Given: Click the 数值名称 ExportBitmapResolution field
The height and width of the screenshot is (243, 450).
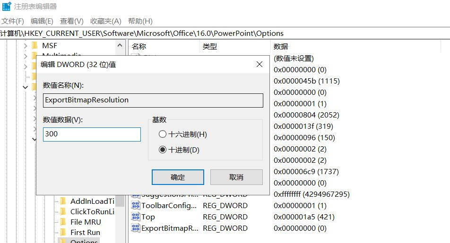Looking at the screenshot, I should coord(153,101).
